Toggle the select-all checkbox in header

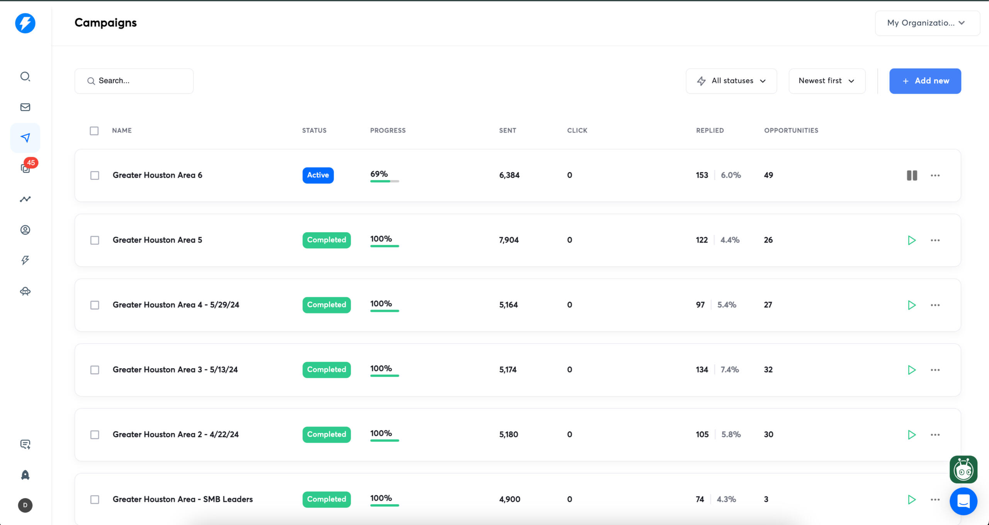[94, 131]
